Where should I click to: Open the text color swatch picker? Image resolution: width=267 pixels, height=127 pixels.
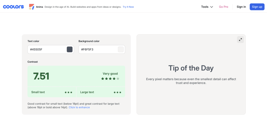70,49
